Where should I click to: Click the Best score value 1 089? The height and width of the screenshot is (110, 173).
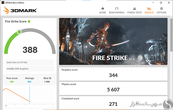point(47,82)
